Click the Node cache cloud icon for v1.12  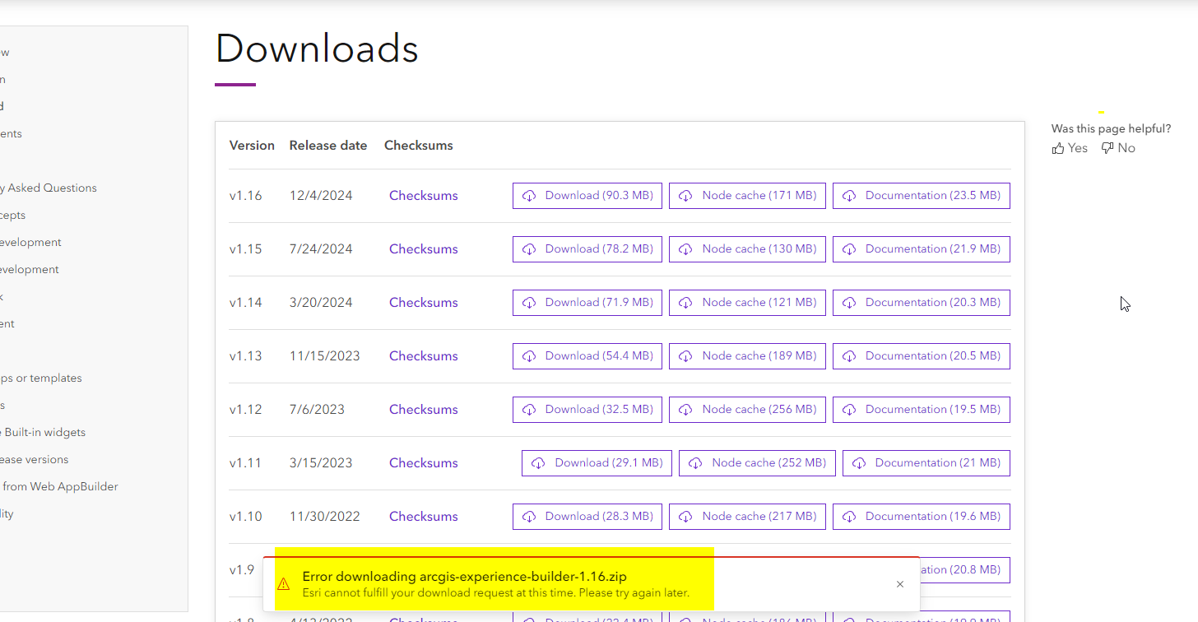pos(686,409)
